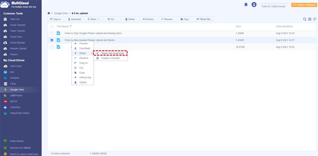Open Dropbox cloud drive

click(x=15, y=78)
